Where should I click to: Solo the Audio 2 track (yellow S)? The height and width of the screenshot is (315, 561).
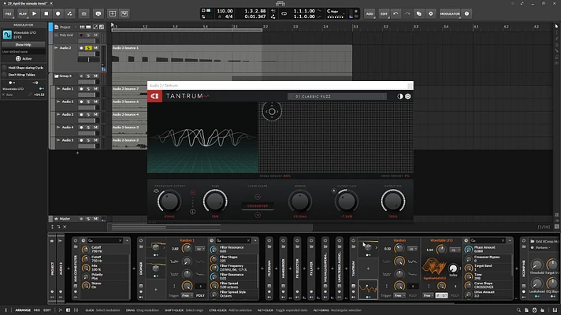[88, 48]
